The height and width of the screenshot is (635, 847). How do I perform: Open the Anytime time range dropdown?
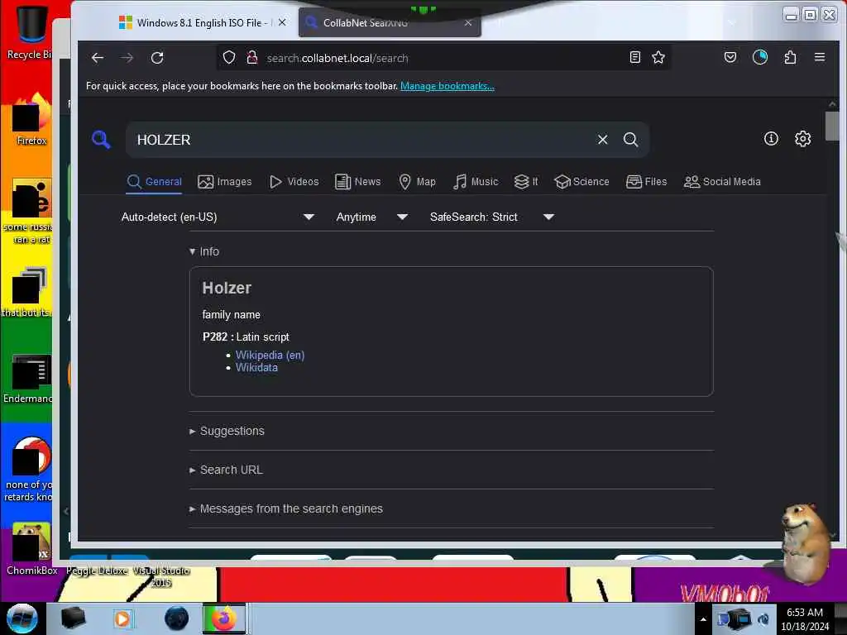(x=371, y=217)
